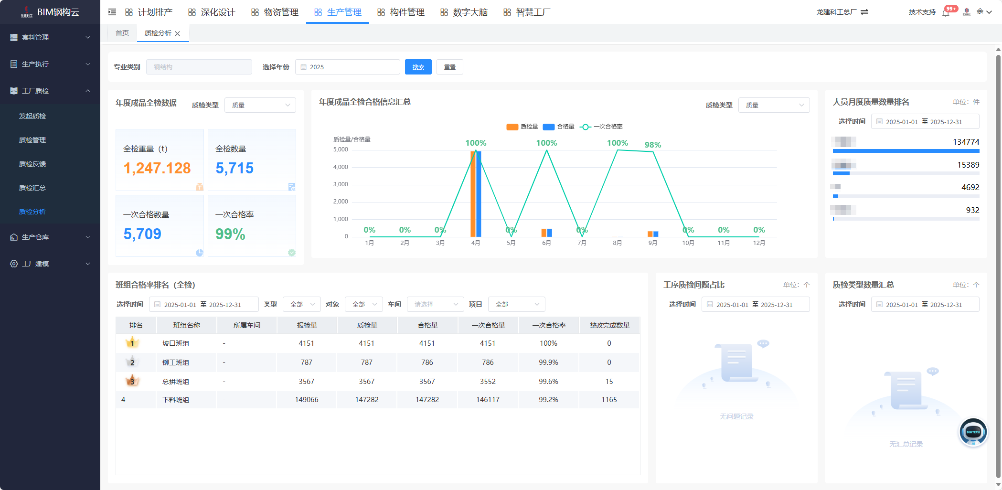
Task: Go to 质检管理 in sidebar
Action: click(32, 140)
